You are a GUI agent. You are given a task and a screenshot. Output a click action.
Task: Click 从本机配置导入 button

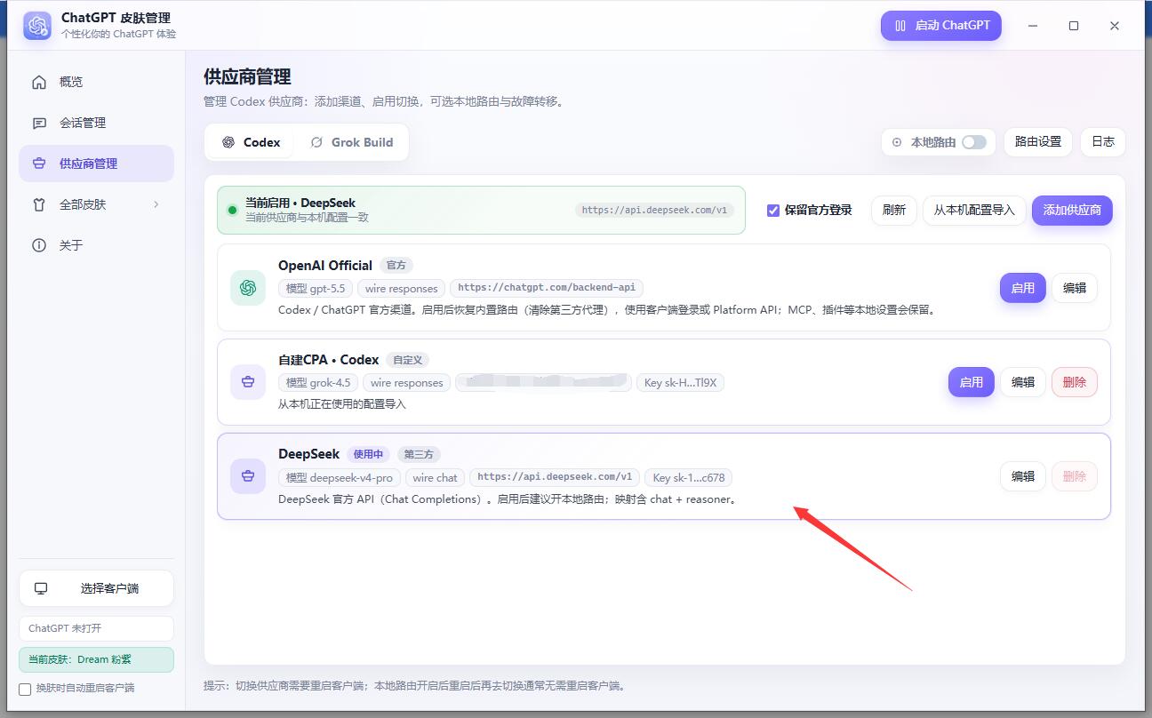[974, 211]
